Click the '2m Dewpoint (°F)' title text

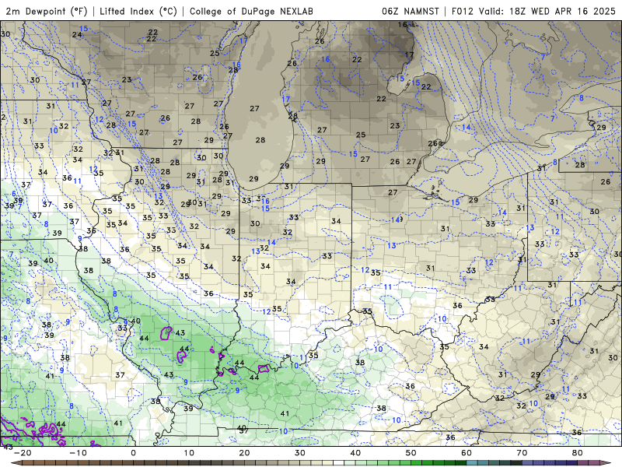click(47, 12)
